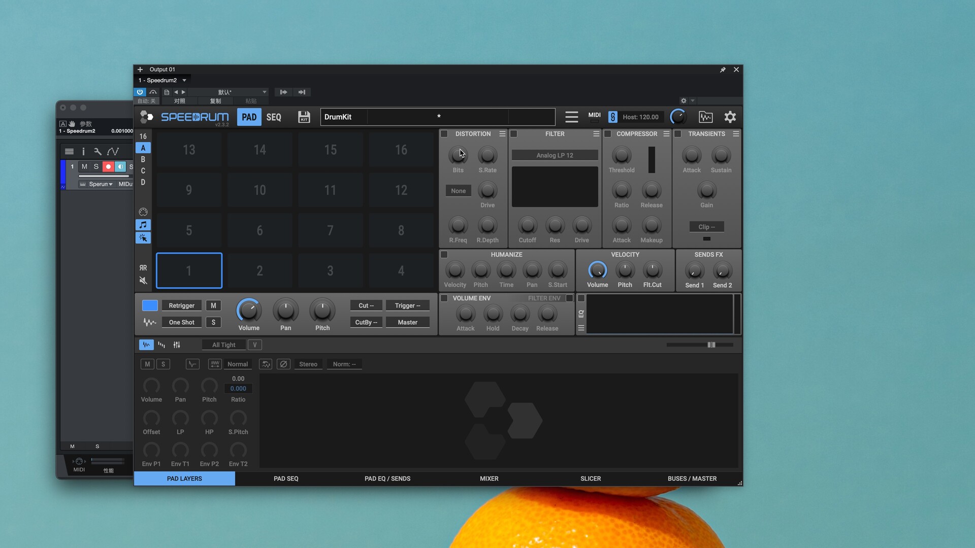Open the CutBy -- dropdown
Viewport: 975px width, 548px height.
click(x=366, y=322)
